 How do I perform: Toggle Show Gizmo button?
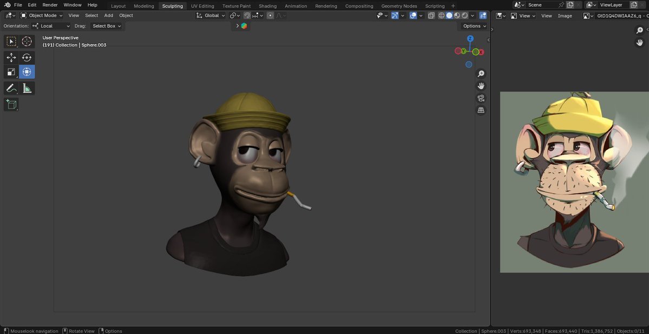tap(395, 15)
